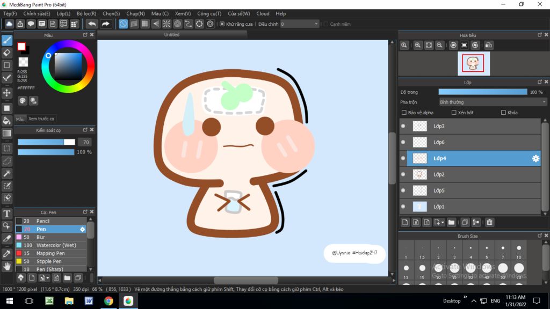Screen dimensions: 550x309
Task: Click canvas horizontal scrollbar thumb
Action: click(x=246, y=280)
